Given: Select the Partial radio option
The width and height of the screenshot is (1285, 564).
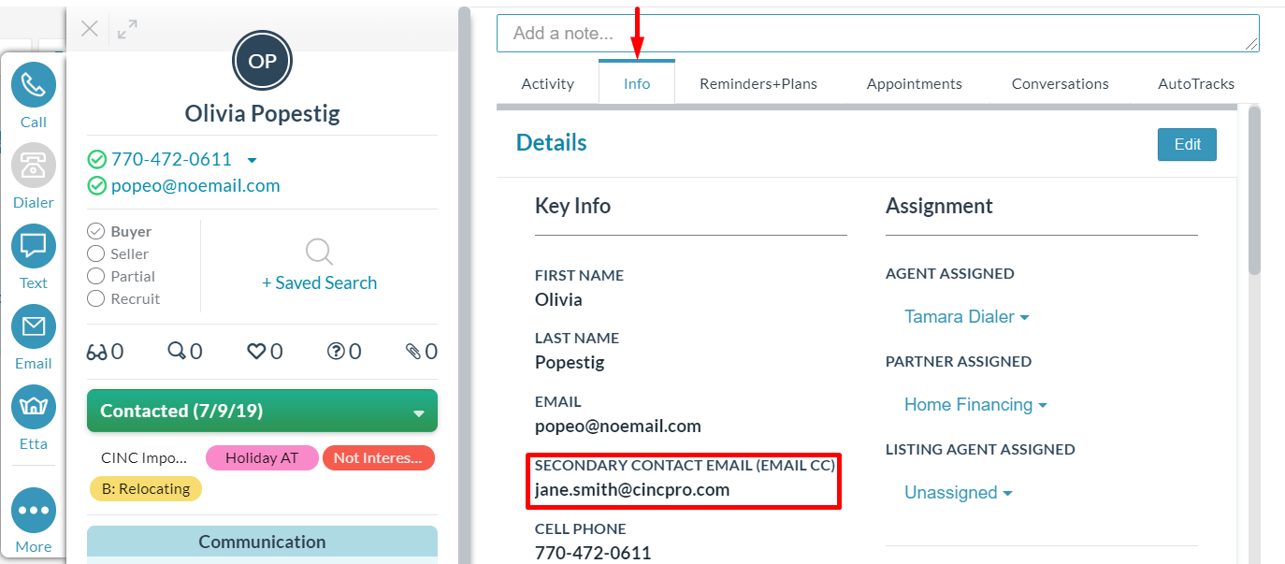Looking at the screenshot, I should [95, 276].
